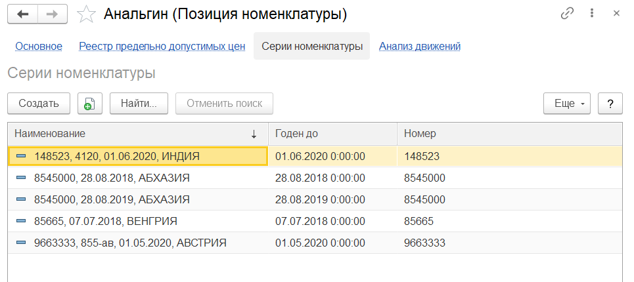634x282 pixels.
Task: Click the forward navigation arrow
Action: [x=53, y=13]
